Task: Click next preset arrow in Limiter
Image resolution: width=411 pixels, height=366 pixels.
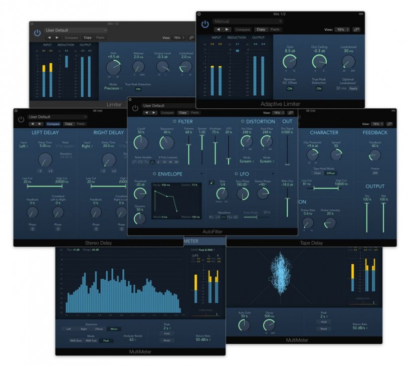Action: coord(57,38)
